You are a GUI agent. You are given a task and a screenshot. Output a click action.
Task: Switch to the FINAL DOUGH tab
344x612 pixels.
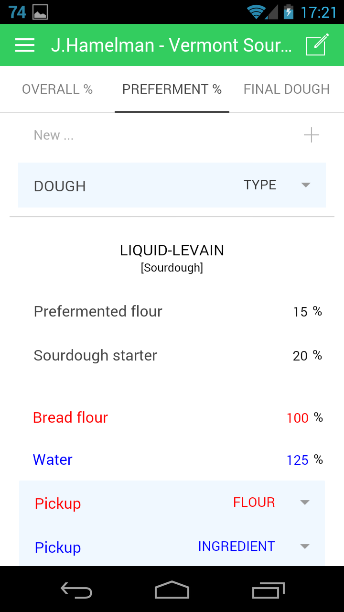(x=287, y=89)
